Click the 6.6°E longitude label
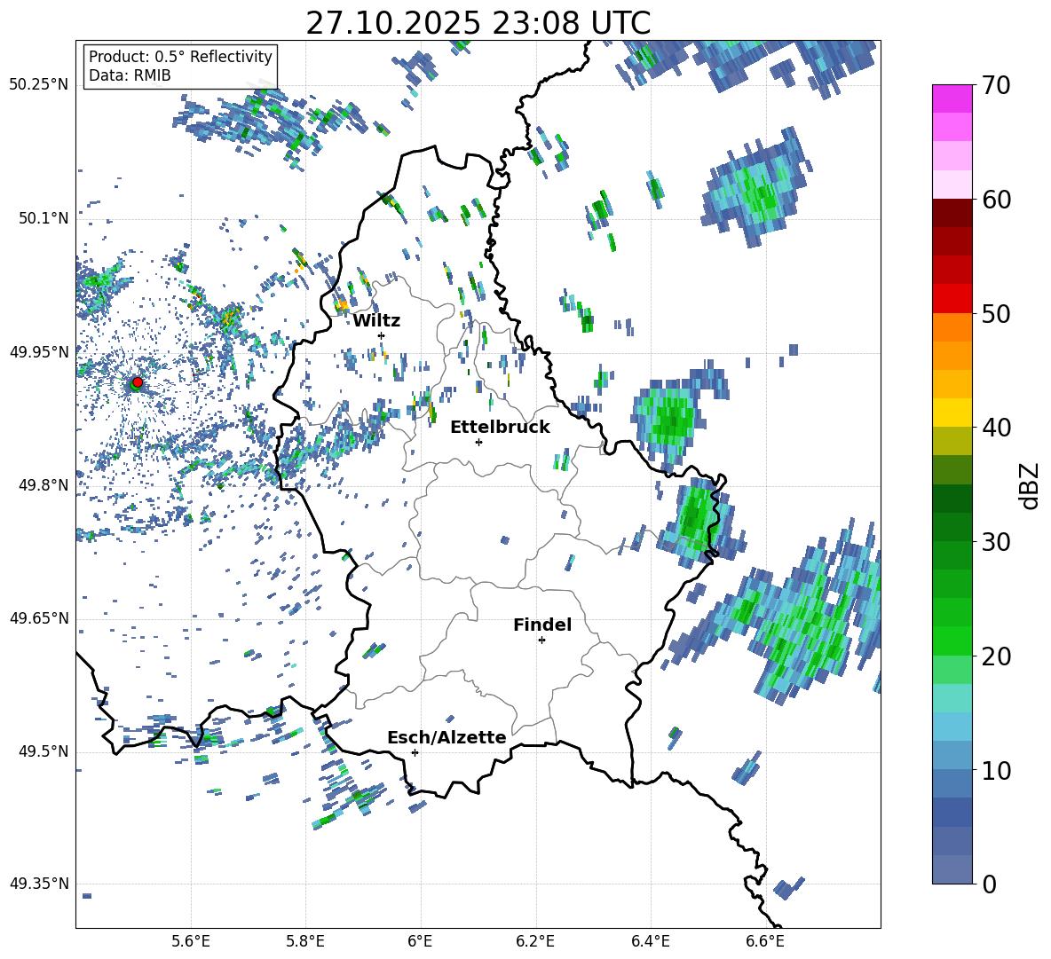Viewport: 1051px width, 959px height. coord(765,942)
